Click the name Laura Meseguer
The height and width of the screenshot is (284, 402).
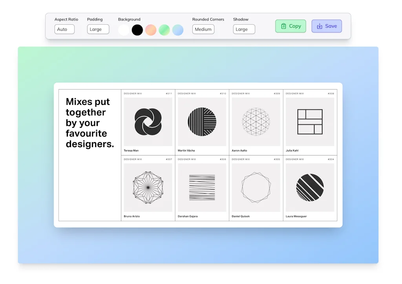click(x=296, y=216)
